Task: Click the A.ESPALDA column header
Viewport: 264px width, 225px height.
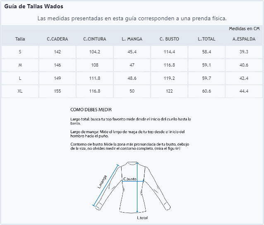Action: tap(244, 39)
